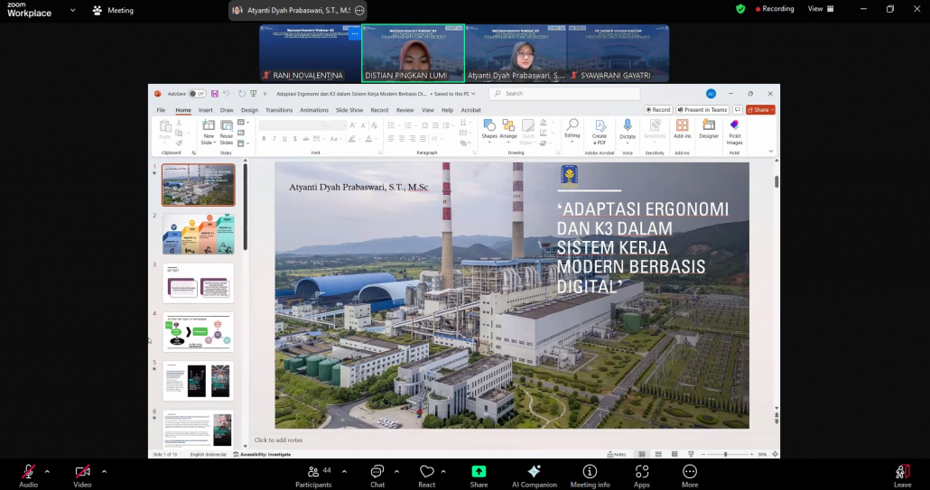Toggle Bold formatting in PowerPoint
930x490 pixels.
(264, 139)
